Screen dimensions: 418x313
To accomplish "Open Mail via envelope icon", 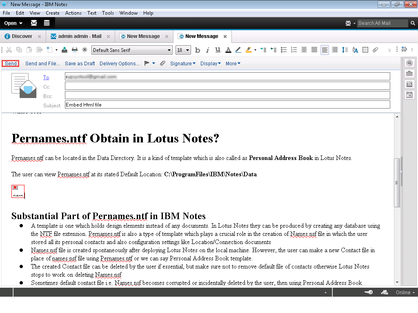I will (34, 23).
